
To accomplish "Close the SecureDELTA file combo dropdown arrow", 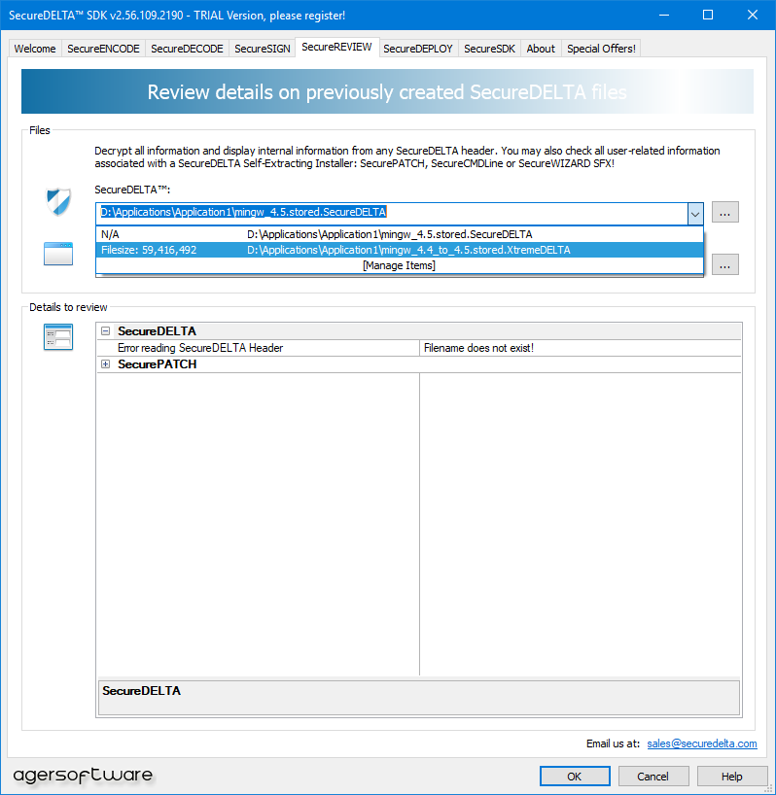I will (695, 214).
